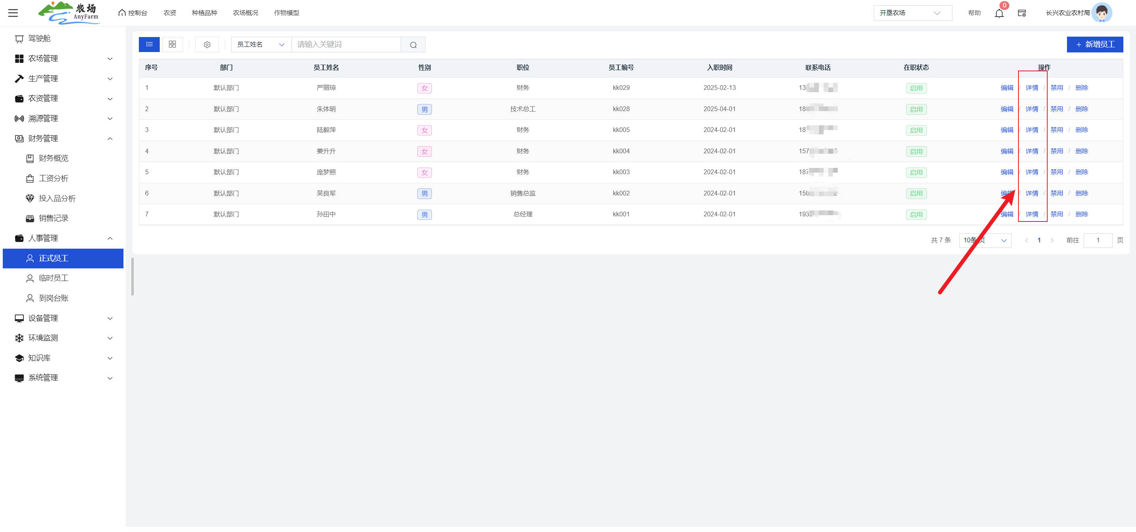1136x532 pixels.
Task: Click the user avatar picture
Action: [1101, 13]
